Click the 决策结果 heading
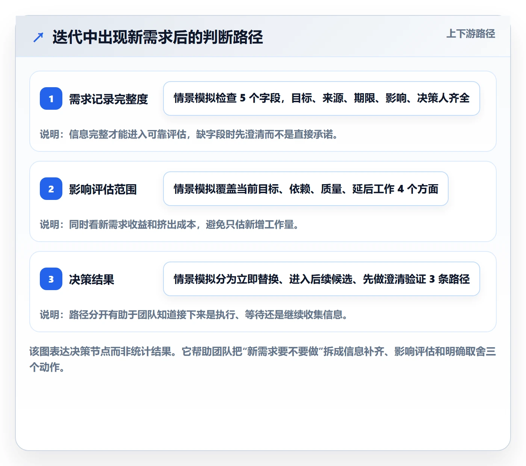 click(x=92, y=280)
